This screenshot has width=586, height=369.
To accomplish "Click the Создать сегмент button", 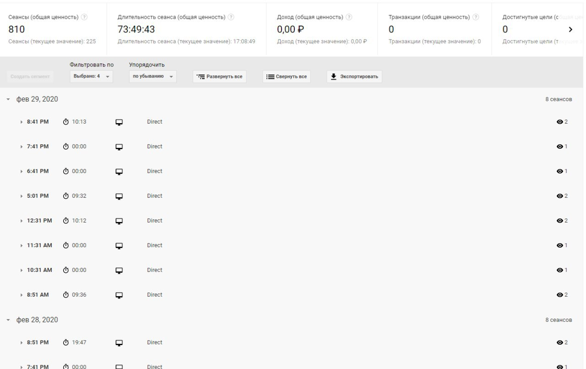I will [x=31, y=76].
